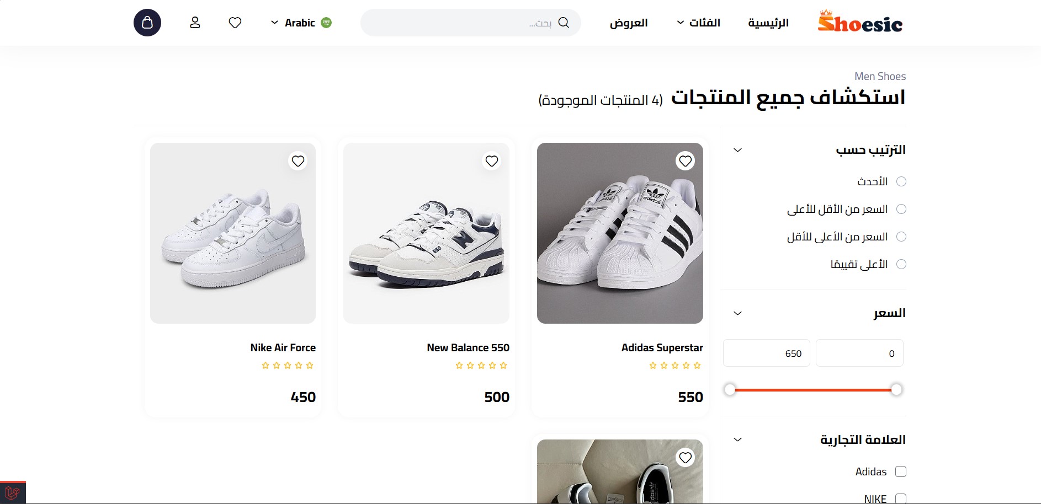Click the Shoesic logo

pos(860,23)
